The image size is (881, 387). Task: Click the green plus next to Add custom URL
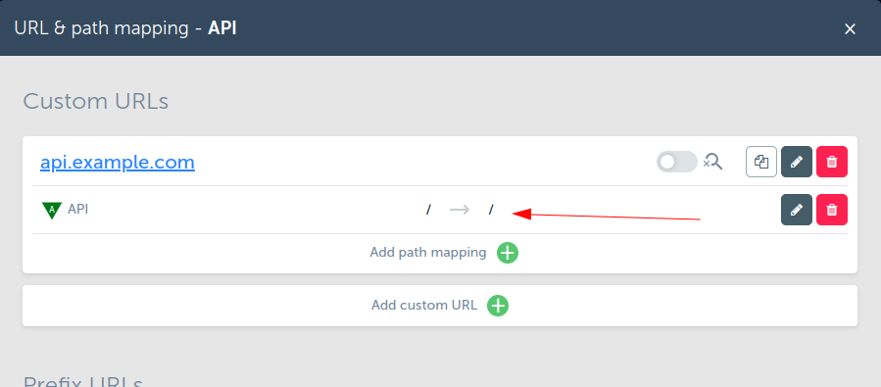(498, 306)
